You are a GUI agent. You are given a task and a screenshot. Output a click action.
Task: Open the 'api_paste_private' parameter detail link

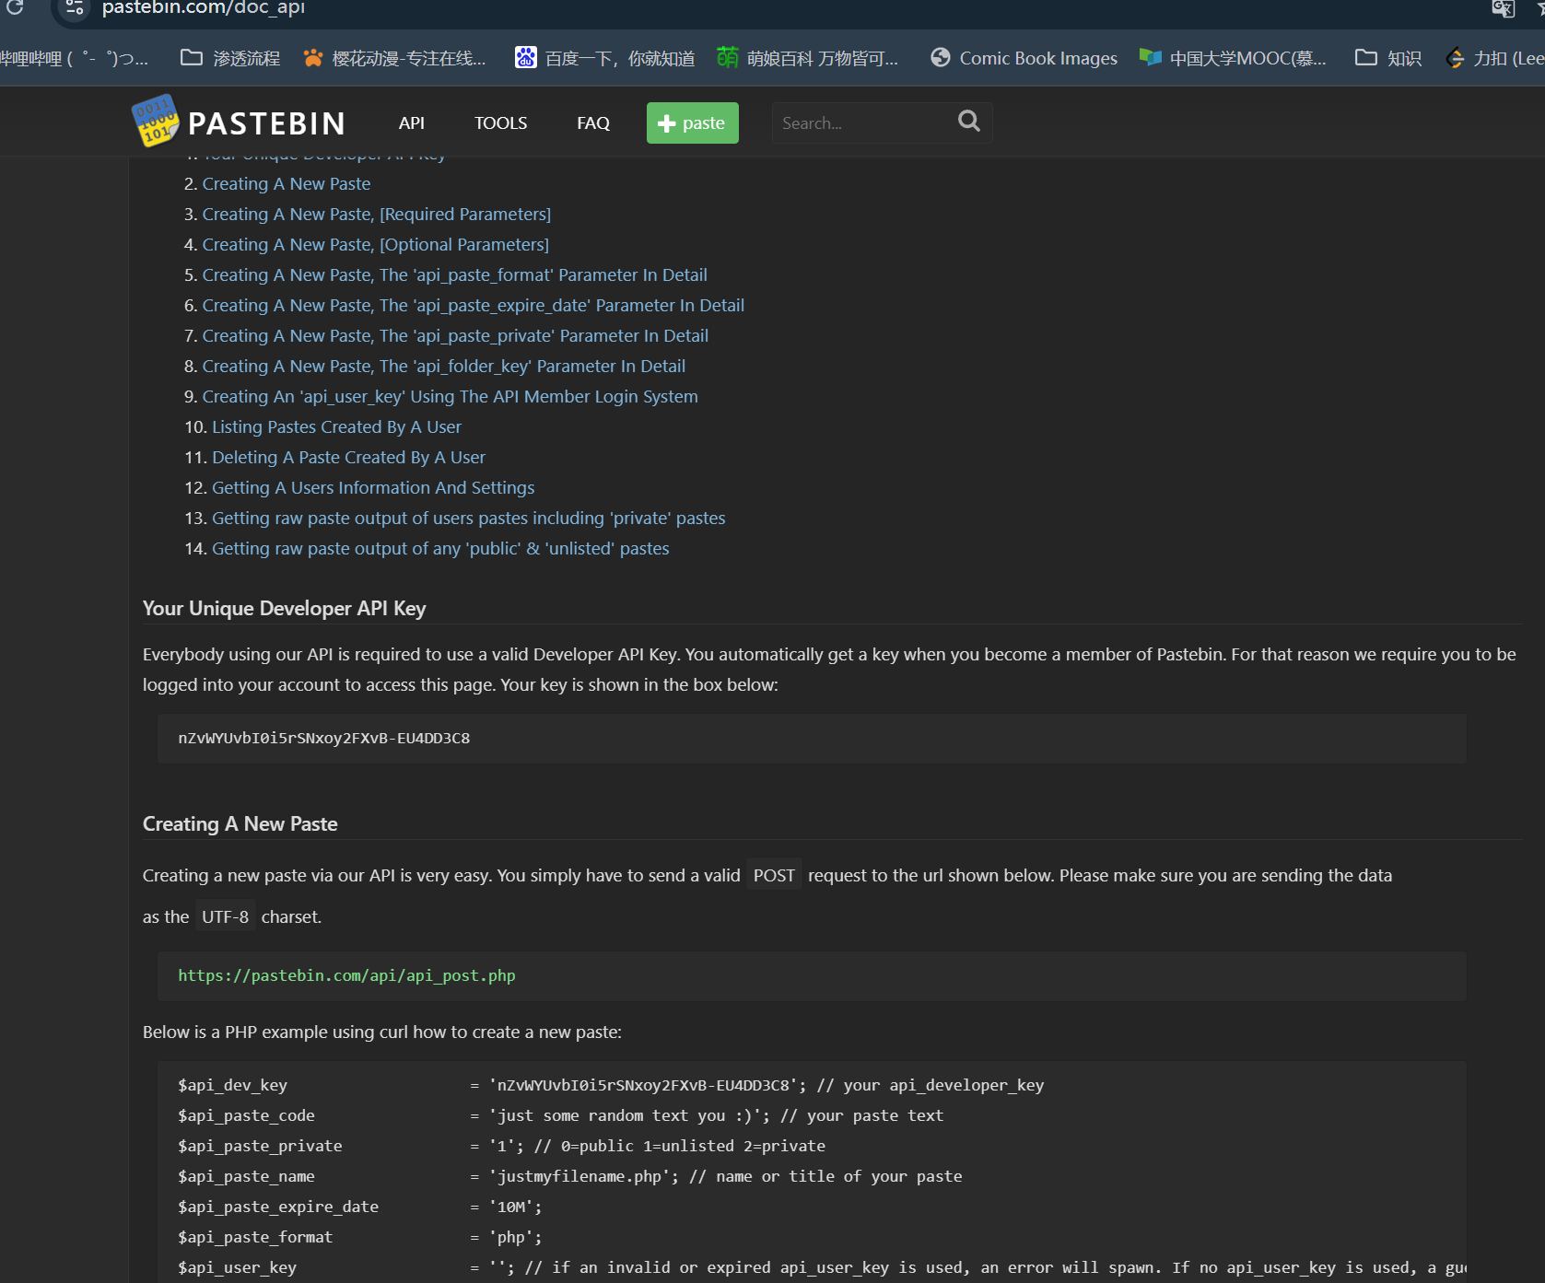coord(456,335)
